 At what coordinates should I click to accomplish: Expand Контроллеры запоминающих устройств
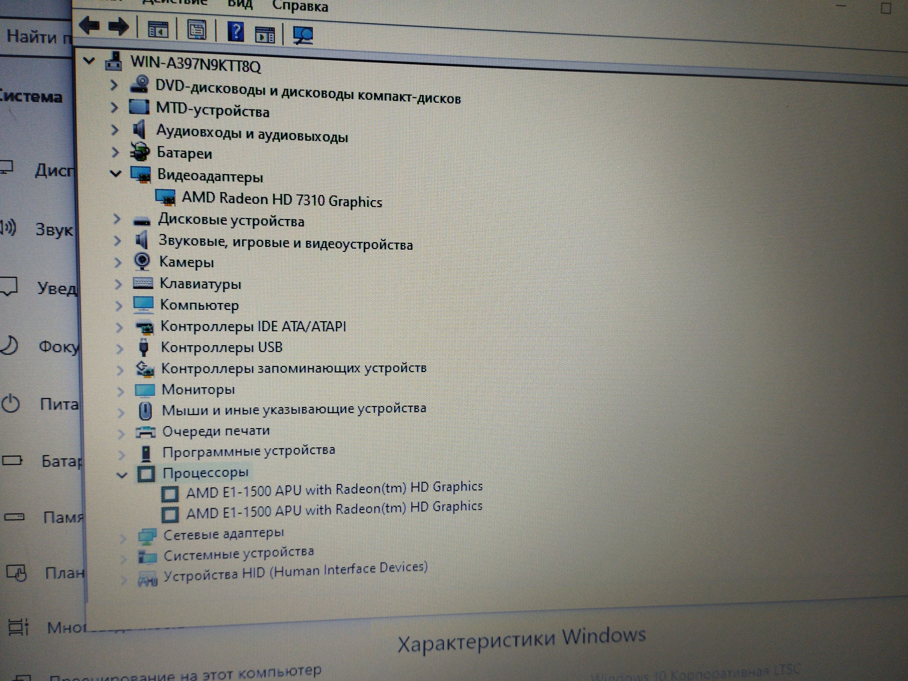[x=120, y=369]
